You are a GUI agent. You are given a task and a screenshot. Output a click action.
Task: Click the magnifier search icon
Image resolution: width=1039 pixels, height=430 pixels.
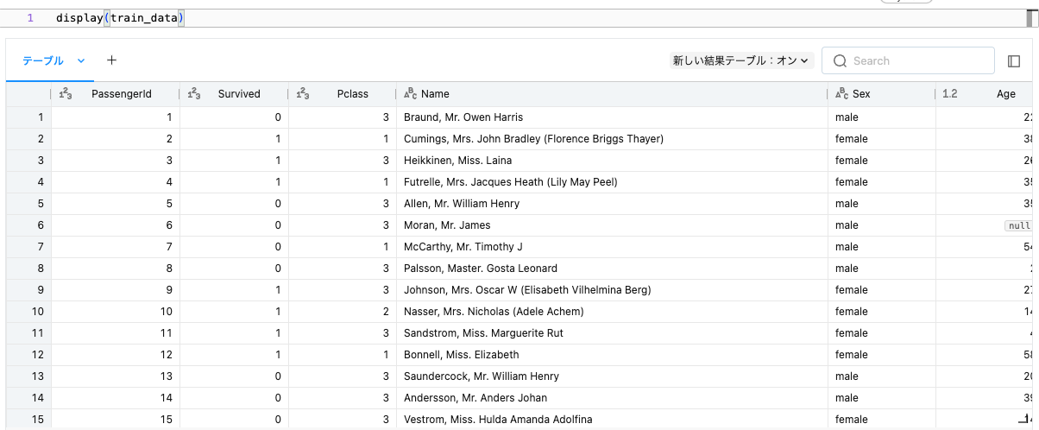(x=840, y=60)
